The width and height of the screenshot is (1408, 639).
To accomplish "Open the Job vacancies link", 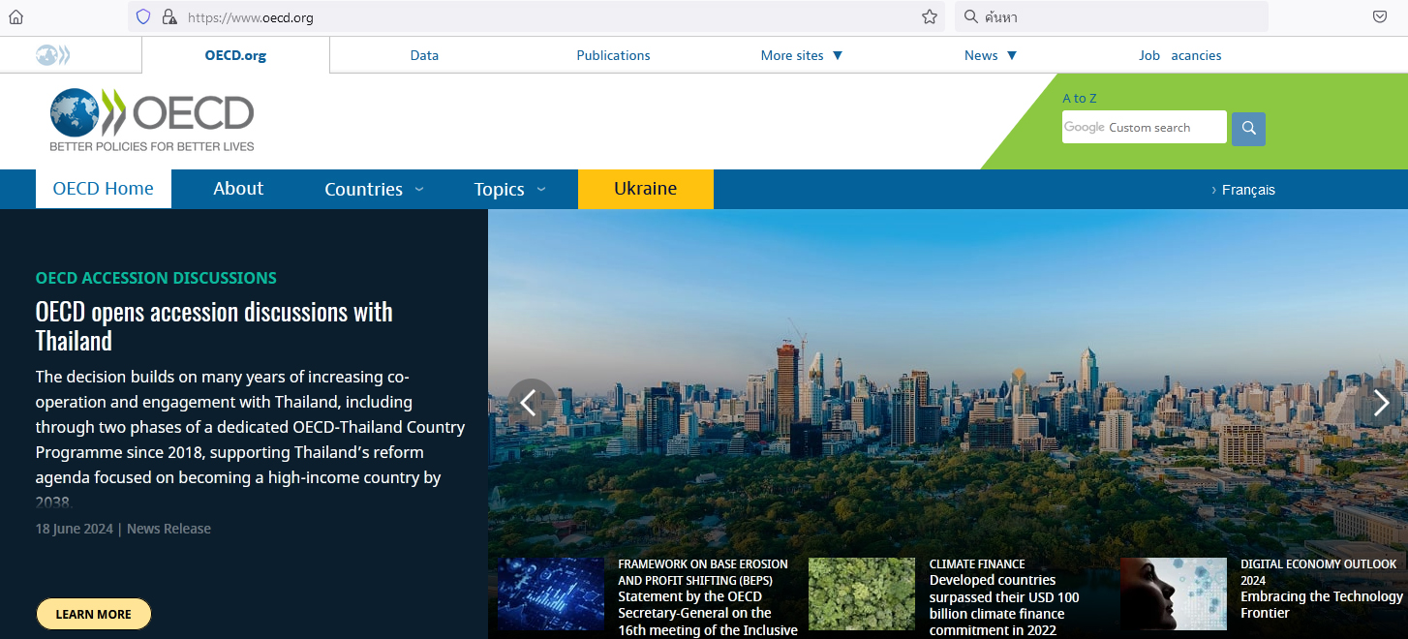I will (1179, 55).
